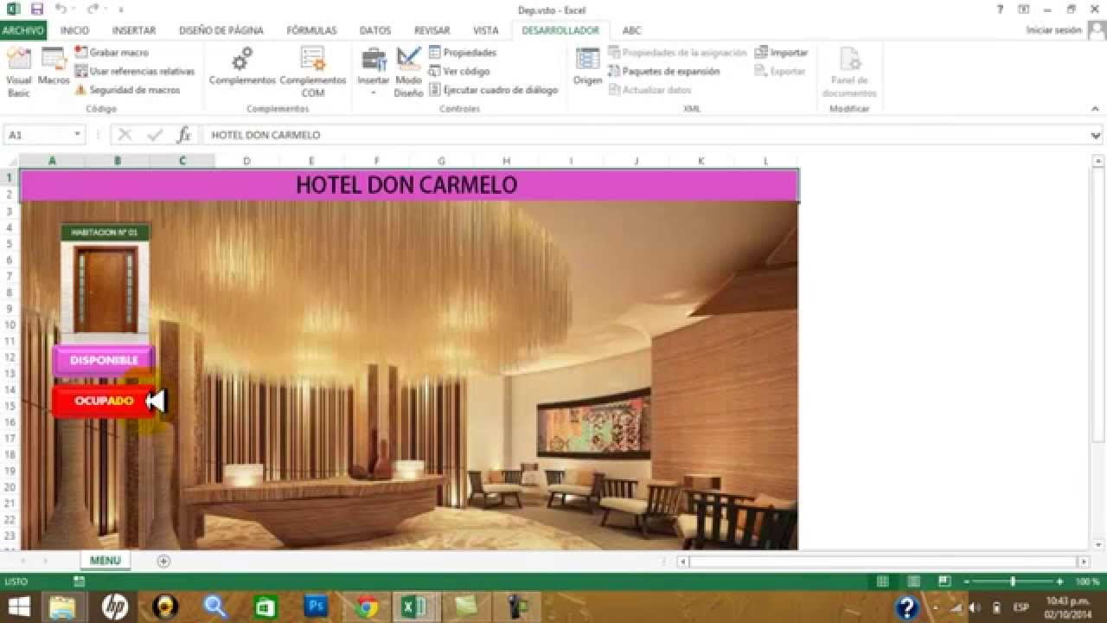Open the Visual Basic editor
The image size is (1107, 623).
coord(18,72)
